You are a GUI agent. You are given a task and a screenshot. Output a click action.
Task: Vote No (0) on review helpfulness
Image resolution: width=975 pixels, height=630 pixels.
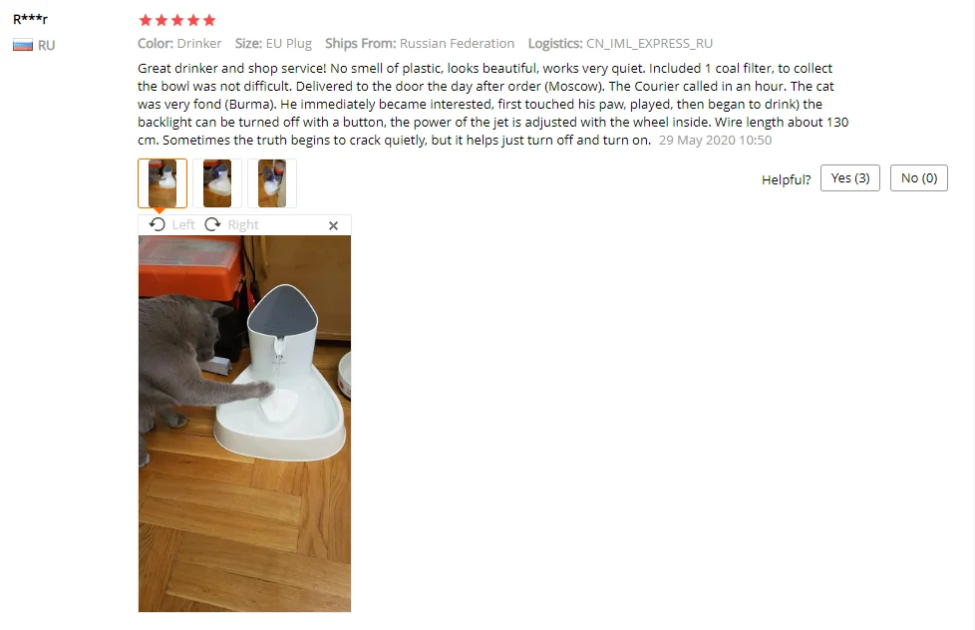click(x=919, y=178)
